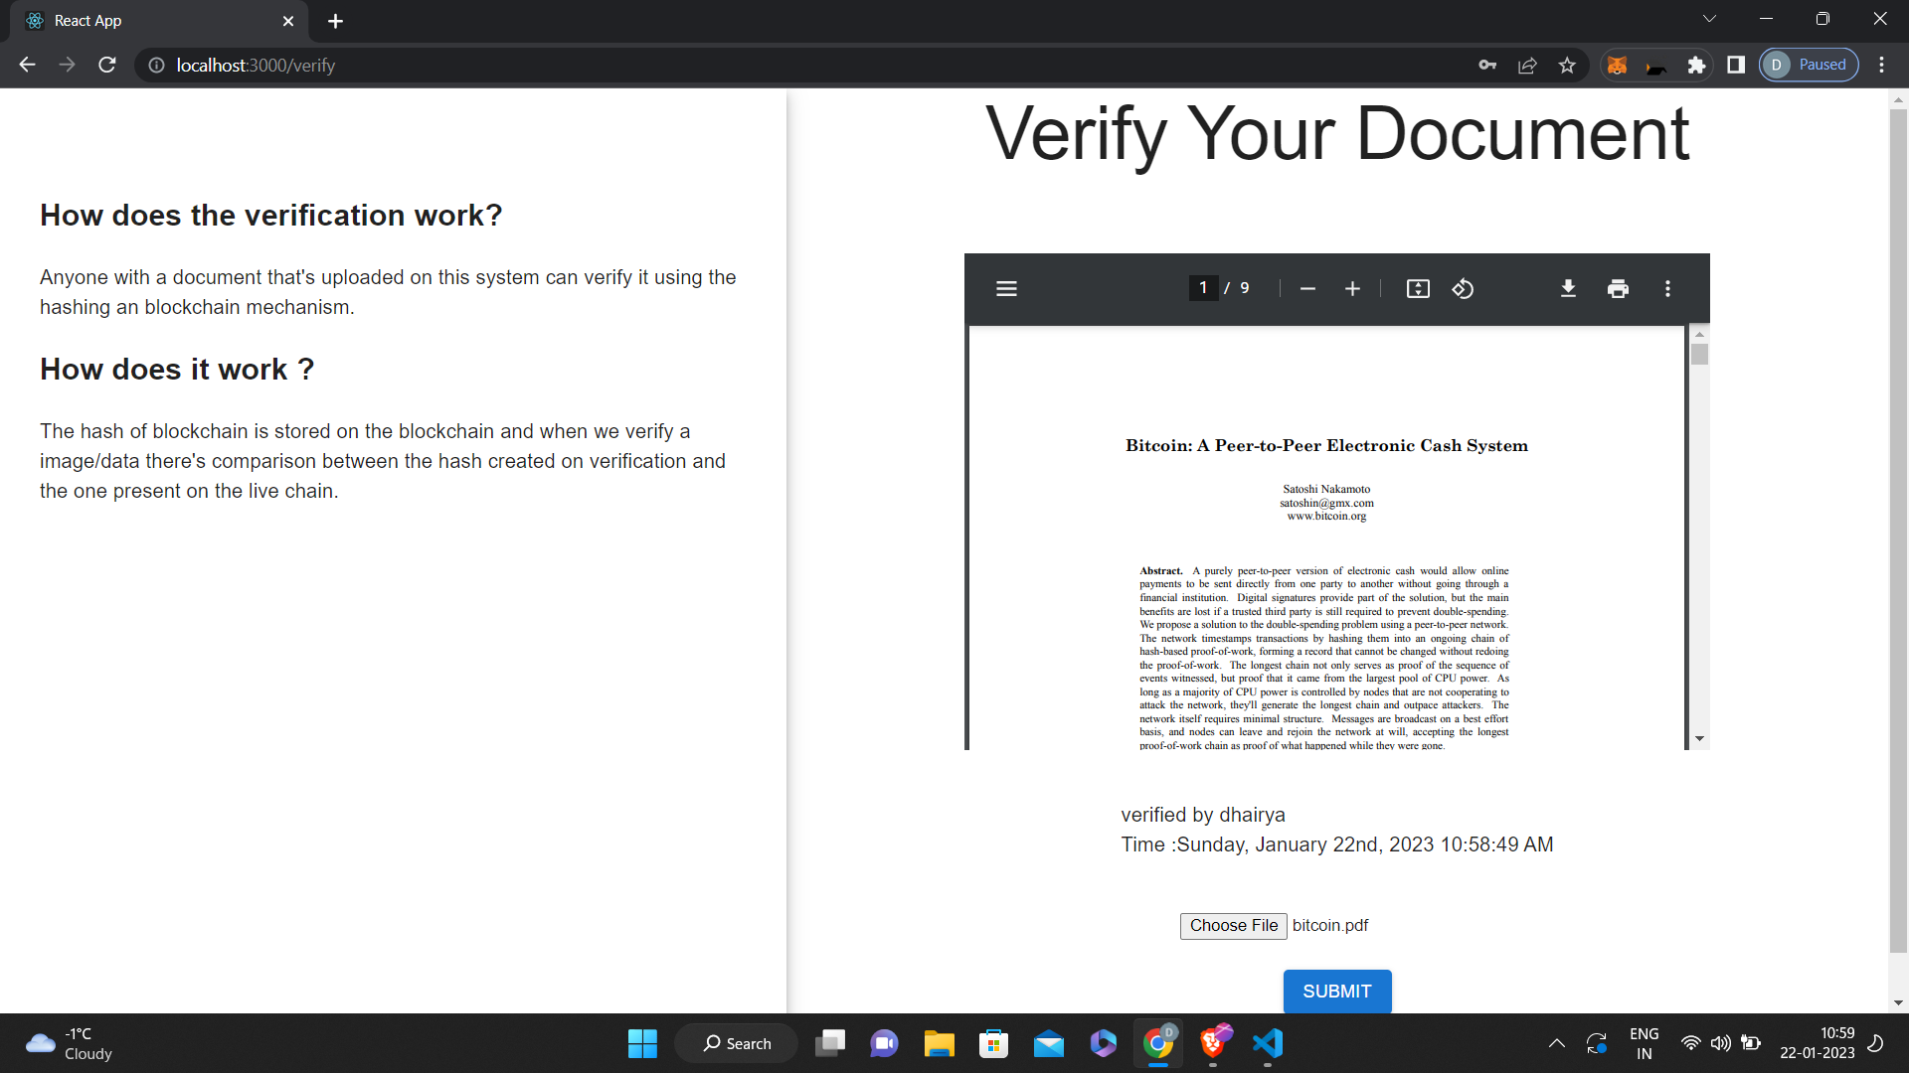Click the fit to page icon
The width and height of the screenshot is (1909, 1073).
pos(1418,289)
